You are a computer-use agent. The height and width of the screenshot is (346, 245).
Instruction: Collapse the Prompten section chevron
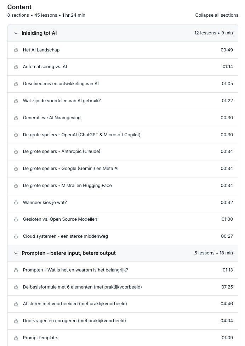(x=16, y=253)
